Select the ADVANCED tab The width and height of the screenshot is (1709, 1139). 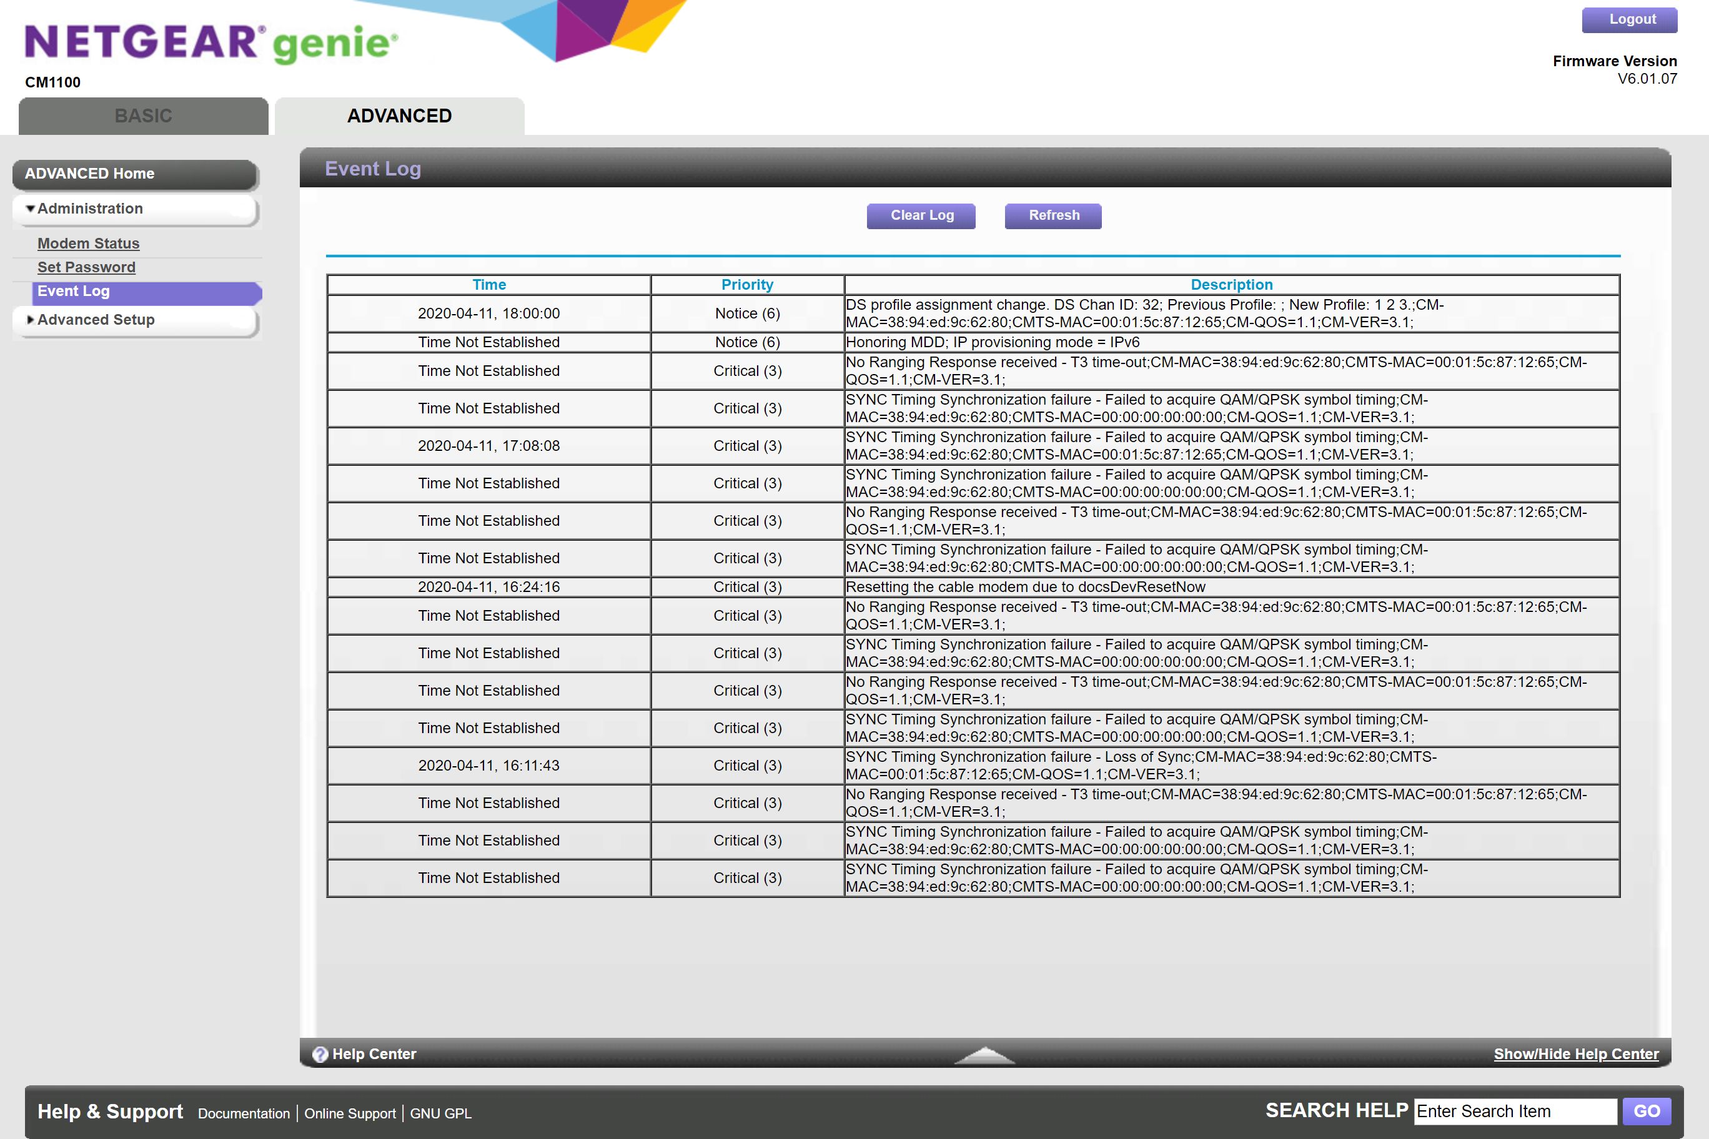click(400, 116)
